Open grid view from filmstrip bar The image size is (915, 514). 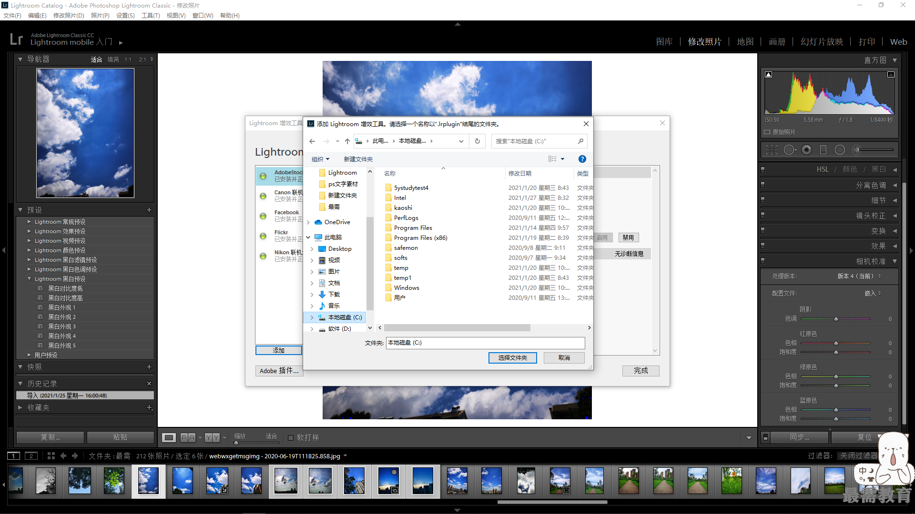pyautogui.click(x=51, y=456)
